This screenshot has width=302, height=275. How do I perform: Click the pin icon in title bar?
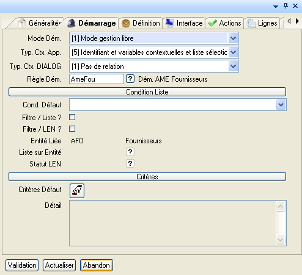click(285, 5)
